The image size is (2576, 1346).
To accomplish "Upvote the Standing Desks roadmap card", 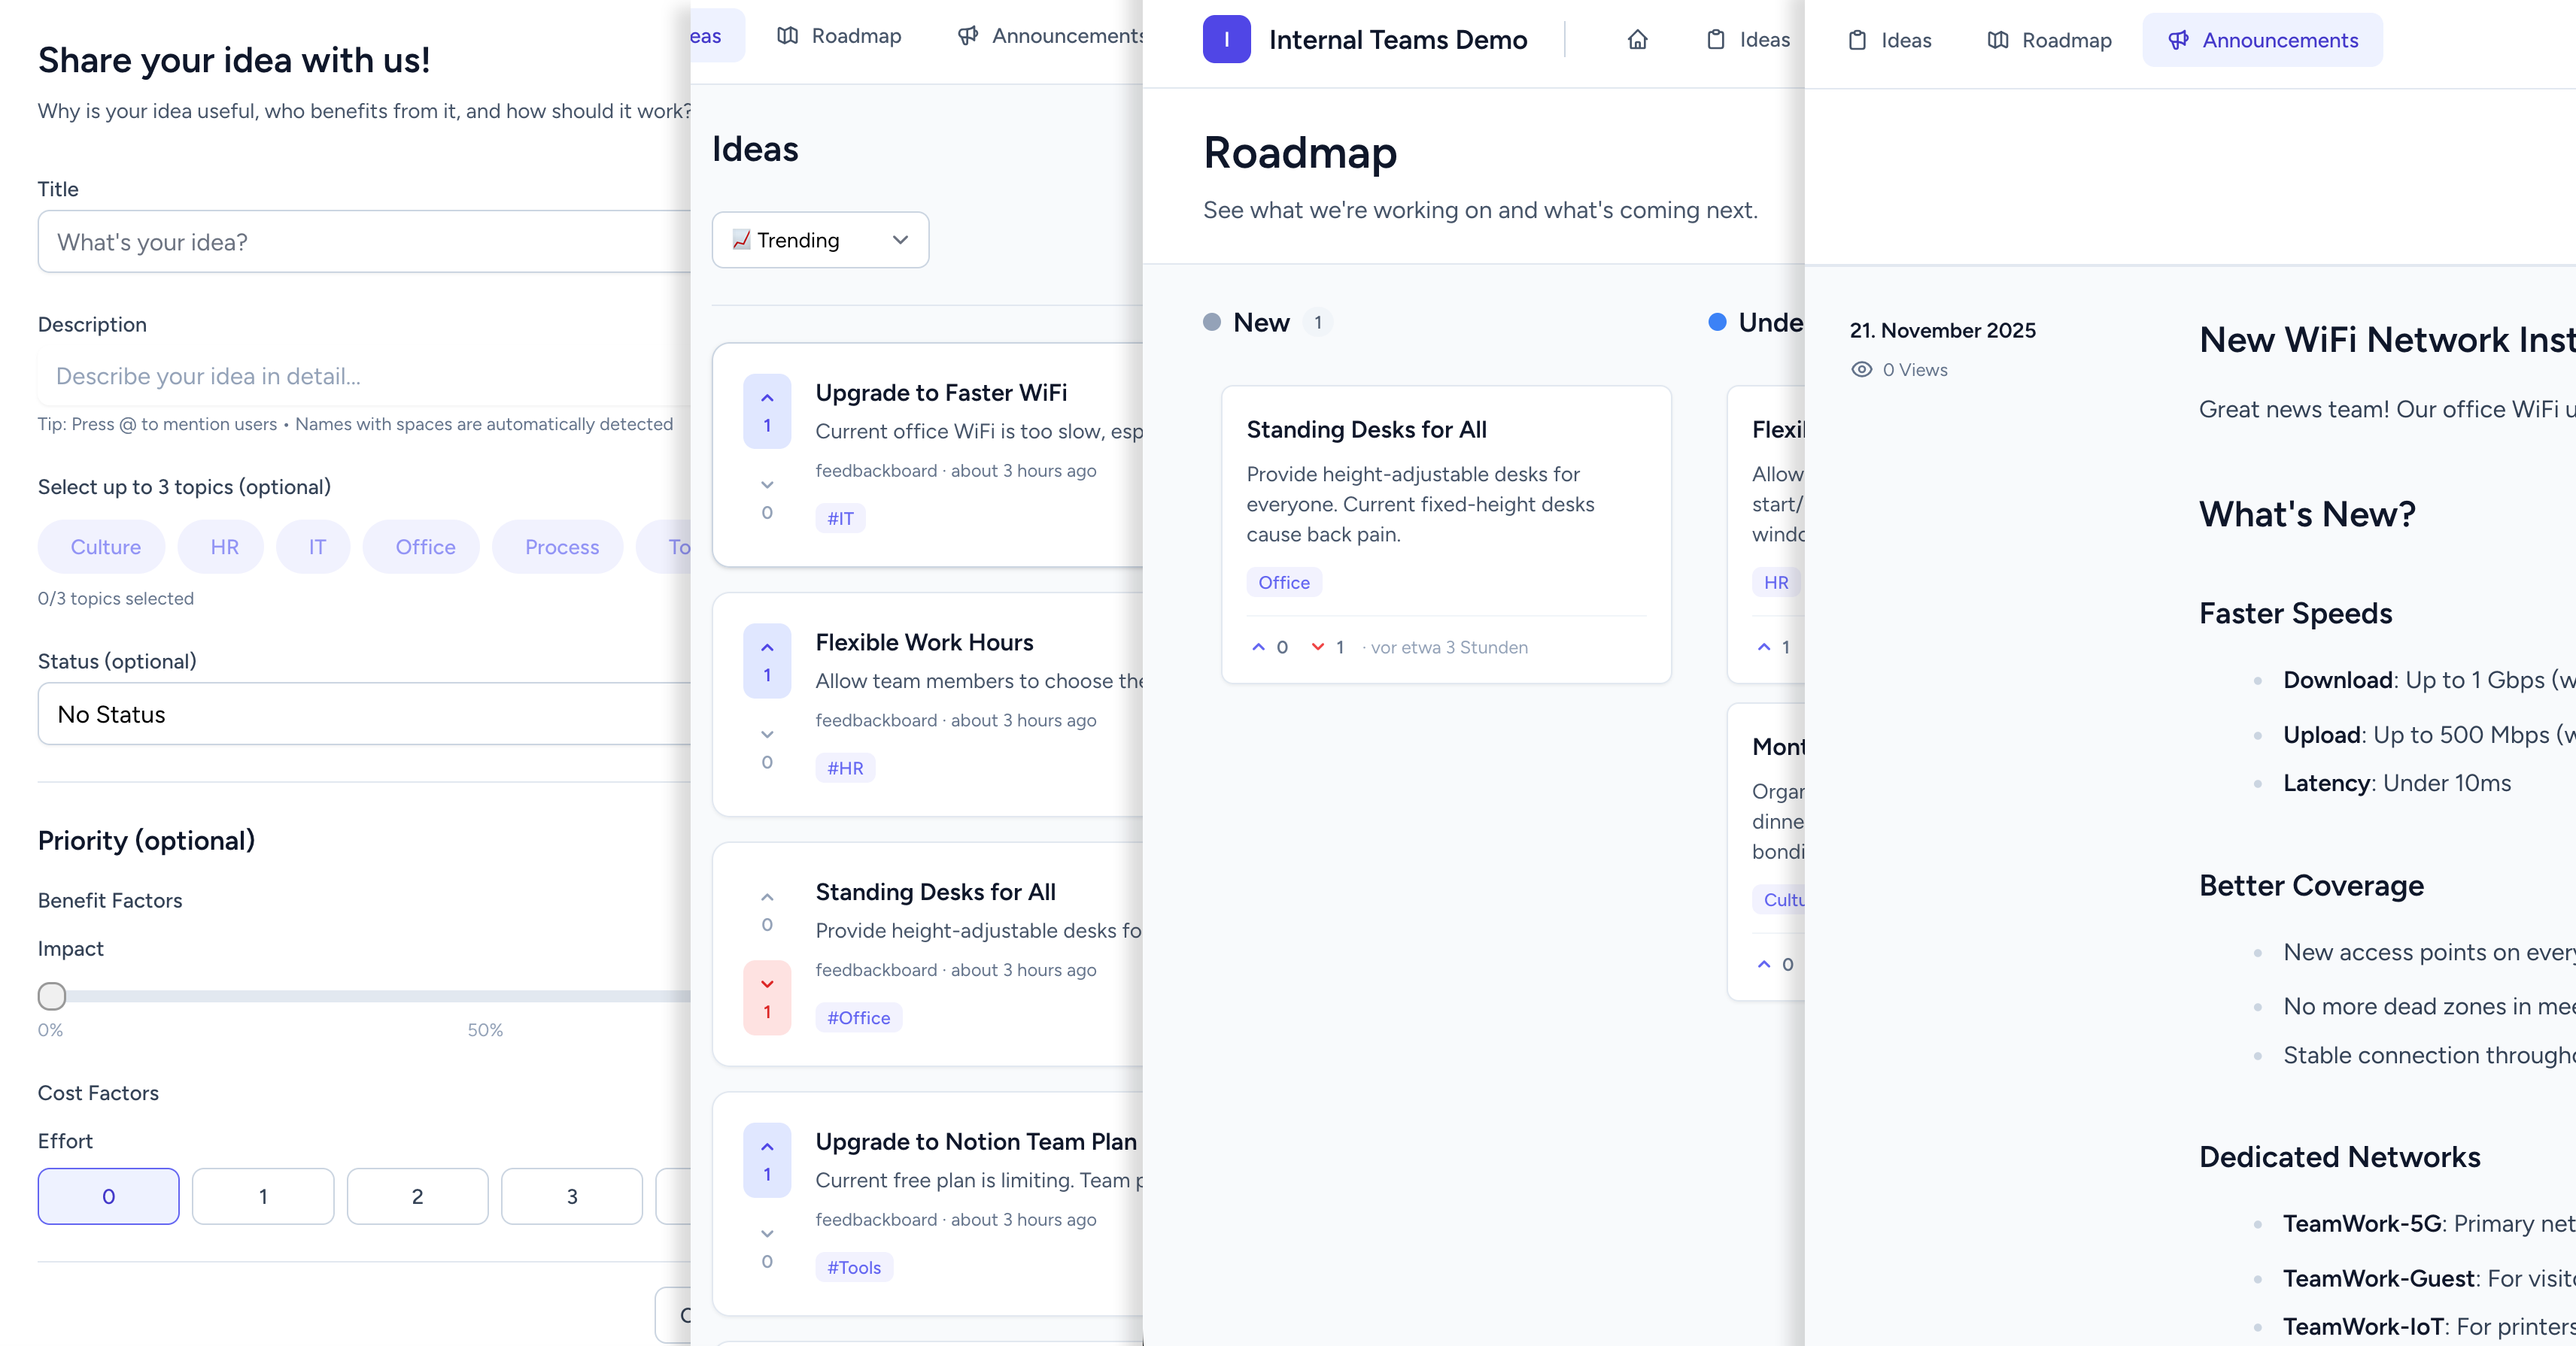I will tap(1257, 647).
